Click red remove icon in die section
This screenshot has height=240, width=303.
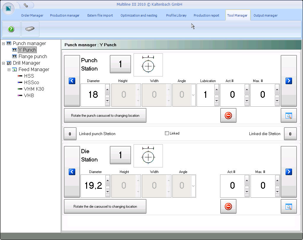click(x=228, y=207)
